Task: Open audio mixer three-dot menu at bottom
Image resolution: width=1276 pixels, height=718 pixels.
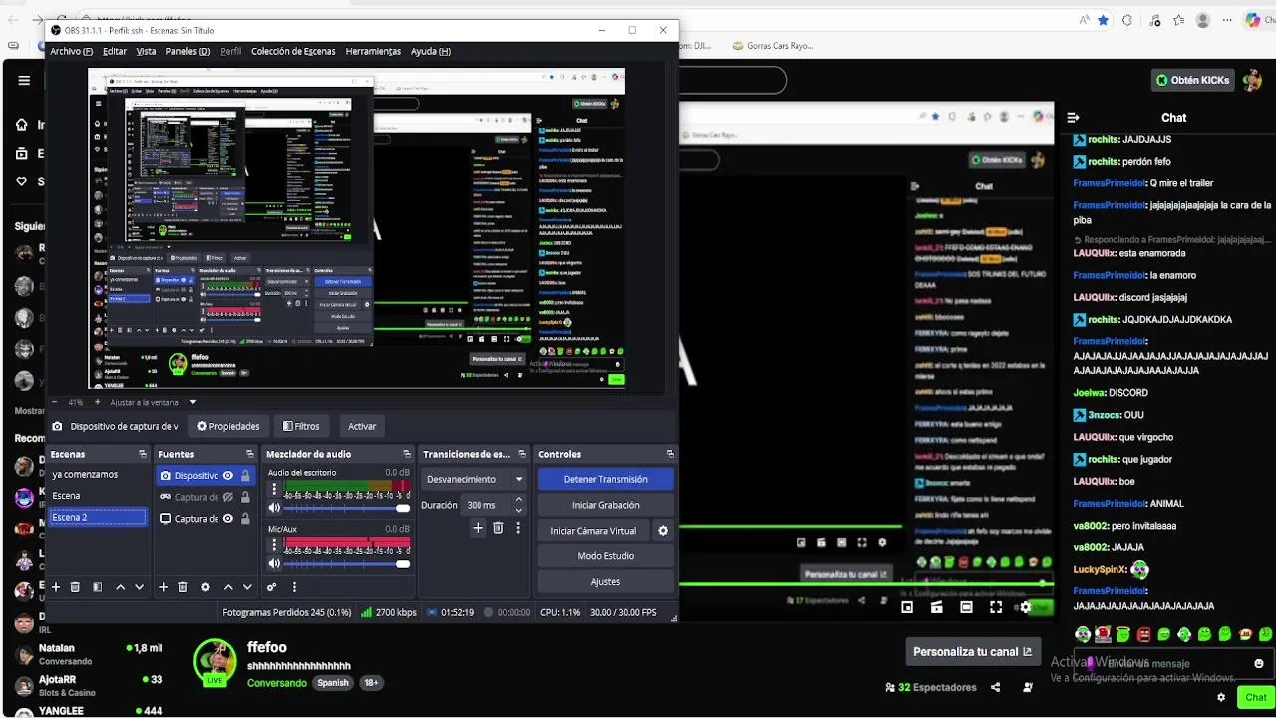Action: pos(294,587)
